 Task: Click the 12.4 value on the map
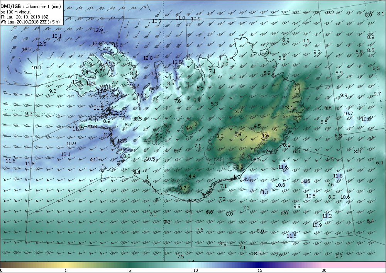tap(108, 134)
